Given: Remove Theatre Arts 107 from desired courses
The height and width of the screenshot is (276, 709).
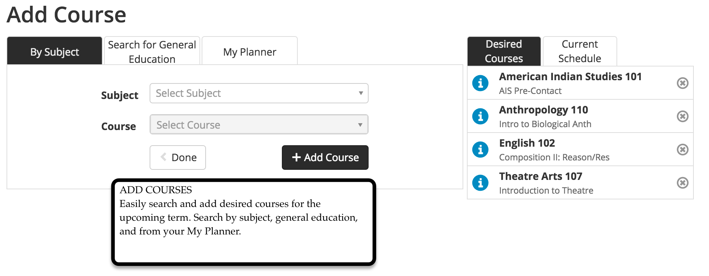Looking at the screenshot, I should pyautogui.click(x=682, y=183).
